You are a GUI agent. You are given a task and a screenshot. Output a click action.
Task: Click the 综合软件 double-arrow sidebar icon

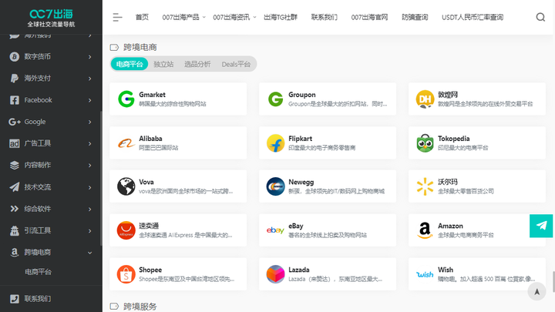pos(14,209)
